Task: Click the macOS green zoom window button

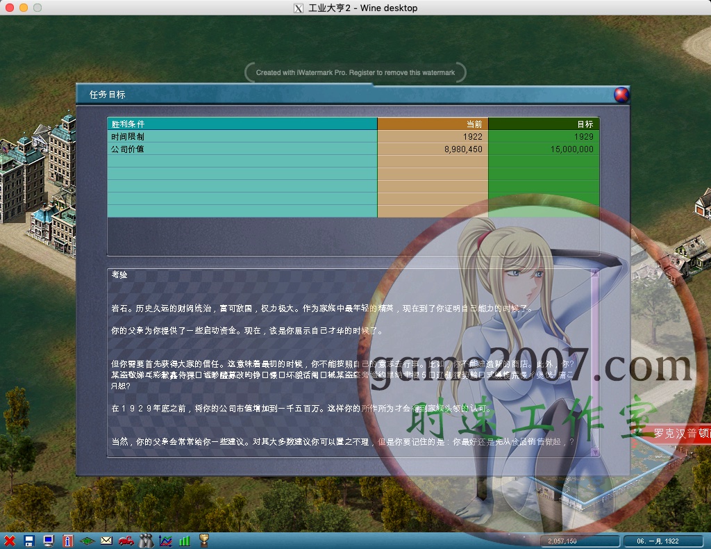Action: pos(37,8)
